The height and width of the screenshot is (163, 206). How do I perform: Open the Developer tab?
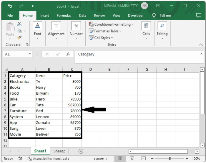(x=136, y=16)
